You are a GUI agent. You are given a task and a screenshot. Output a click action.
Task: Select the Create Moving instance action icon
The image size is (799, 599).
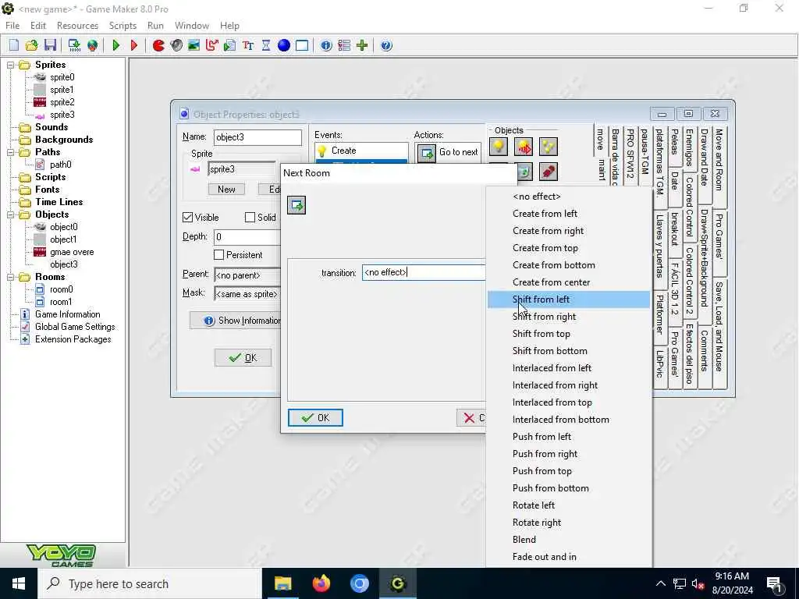coord(524,147)
